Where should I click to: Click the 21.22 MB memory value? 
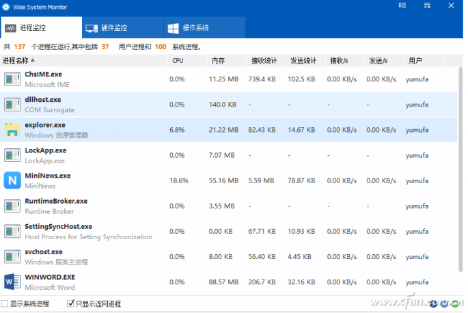[x=223, y=130]
